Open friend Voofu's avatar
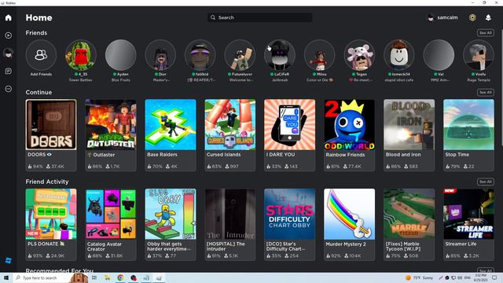Screen dimensions: 503x283 coord(479,55)
